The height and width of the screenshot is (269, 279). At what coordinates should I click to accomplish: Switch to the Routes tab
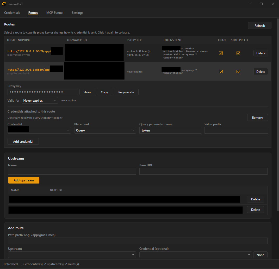point(33,13)
